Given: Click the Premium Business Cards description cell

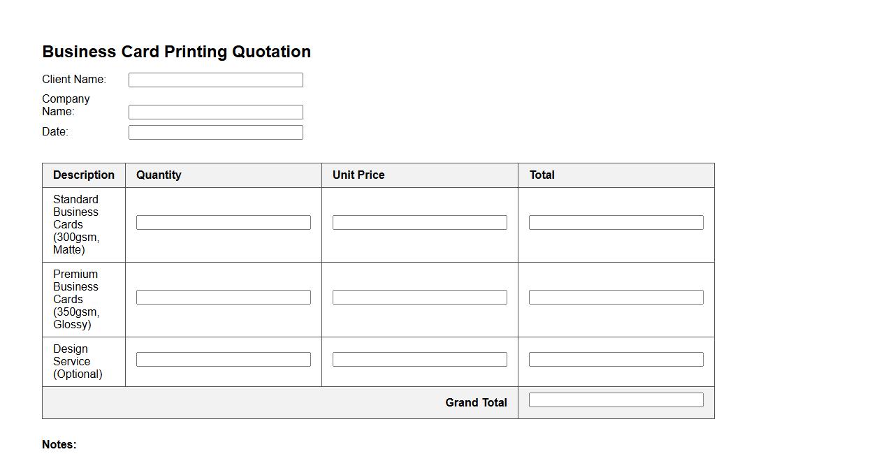Looking at the screenshot, I should 76,300.
